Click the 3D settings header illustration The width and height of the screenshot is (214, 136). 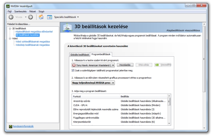pyautogui.click(x=68, y=28)
